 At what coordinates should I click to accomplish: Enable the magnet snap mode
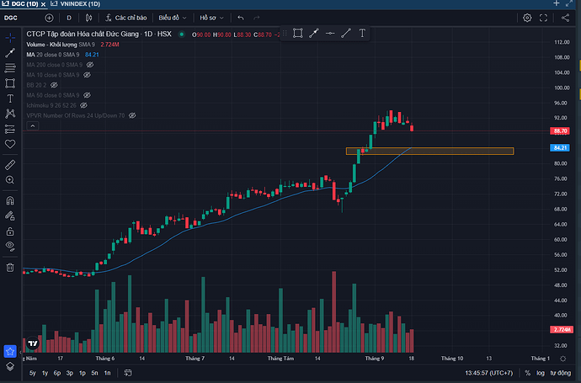[x=10, y=200]
